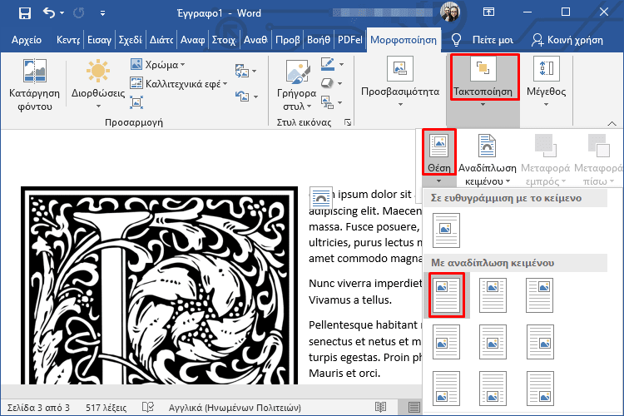
Task: Open the Χρώμα color dropdown
Action: [x=157, y=65]
